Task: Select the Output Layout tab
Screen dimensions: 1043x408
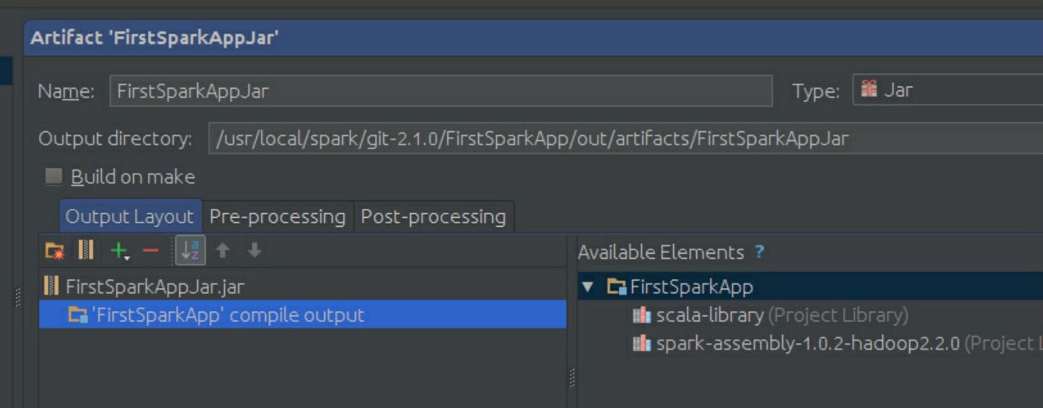Action: click(129, 217)
